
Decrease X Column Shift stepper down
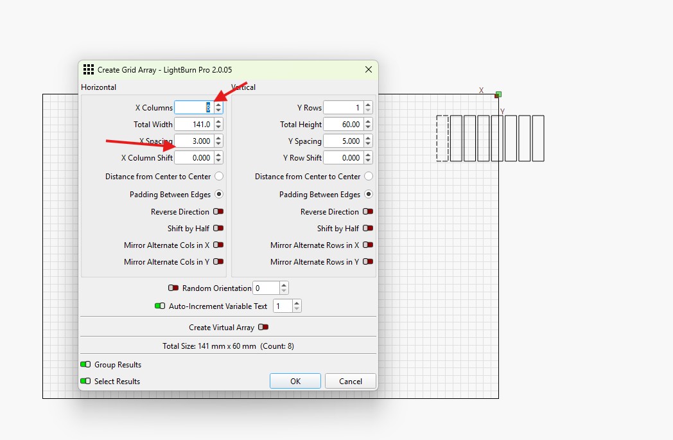click(x=218, y=161)
